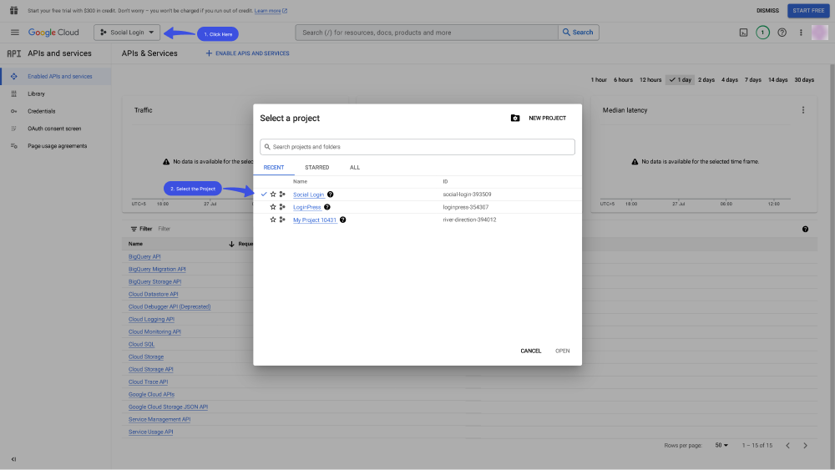This screenshot has height=470, width=835.
Task: Click the Filter list icon
Action: tap(134, 229)
